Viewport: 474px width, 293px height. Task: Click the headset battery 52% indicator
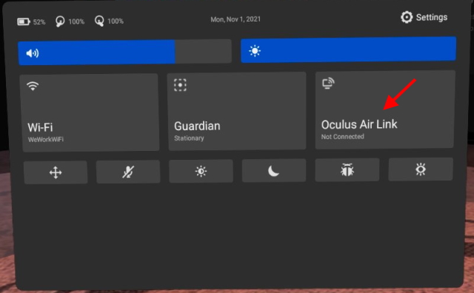coord(31,21)
